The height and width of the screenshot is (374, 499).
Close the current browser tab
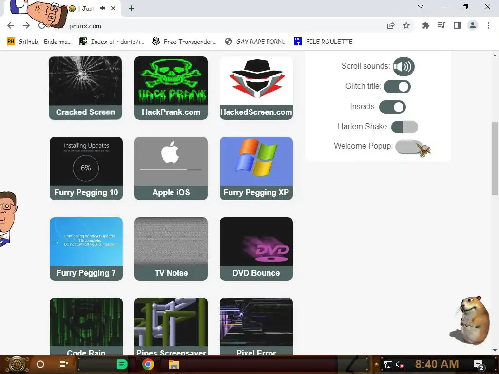click(x=113, y=8)
